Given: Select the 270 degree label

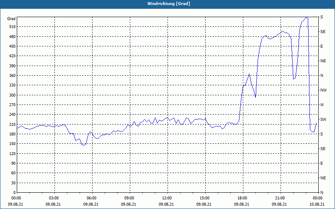Looking at the screenshot, I should 13,105.
